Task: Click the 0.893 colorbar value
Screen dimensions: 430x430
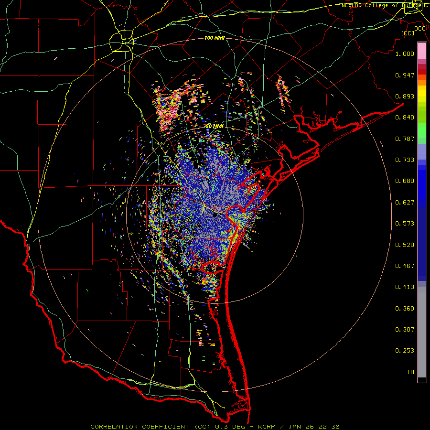Action: click(x=405, y=96)
